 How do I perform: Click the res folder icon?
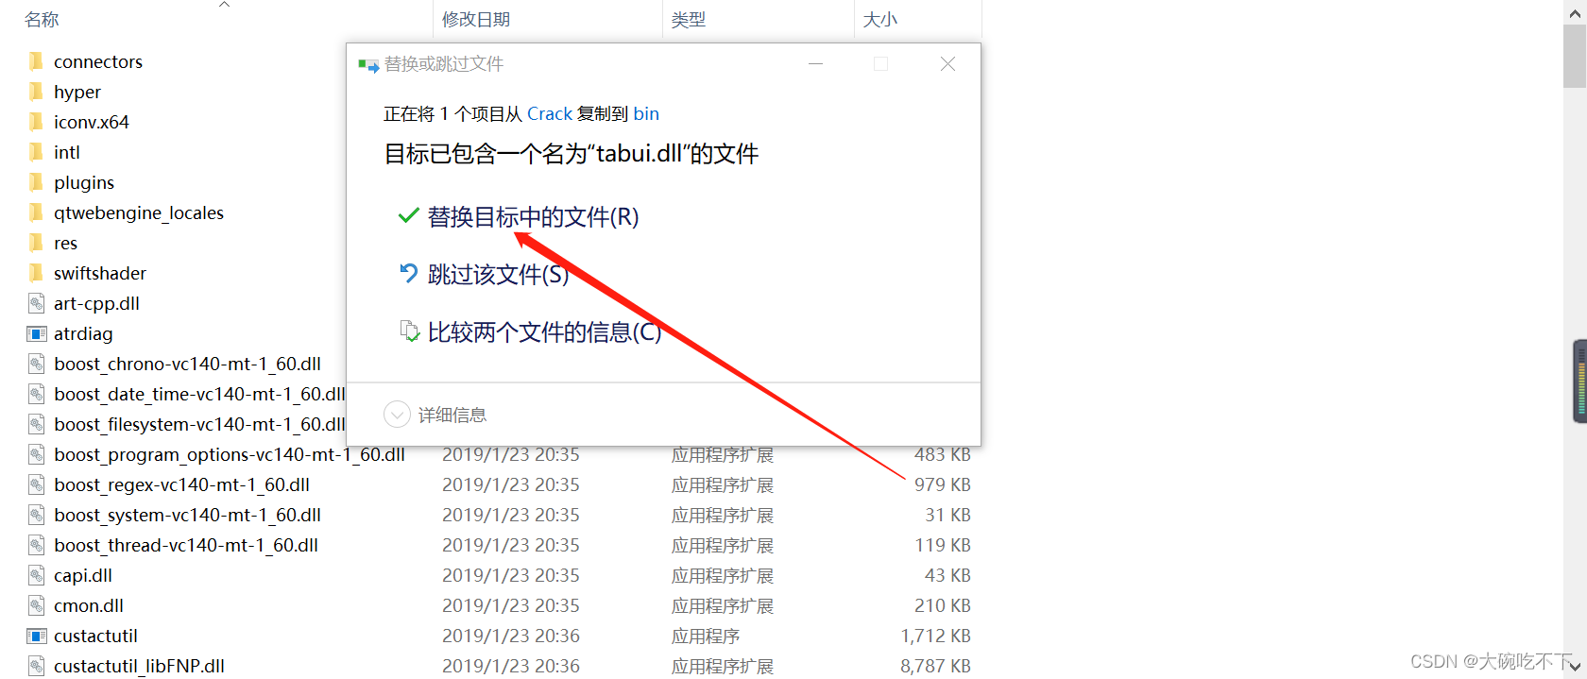click(x=36, y=243)
